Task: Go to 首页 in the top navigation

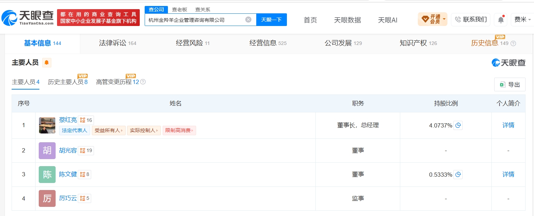Action: (310, 20)
